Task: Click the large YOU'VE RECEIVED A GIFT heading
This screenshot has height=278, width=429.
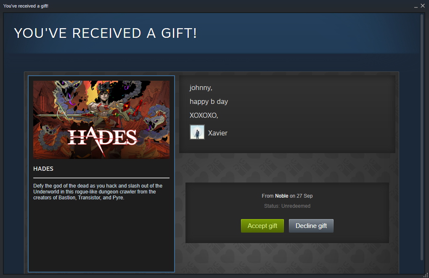Action: [x=105, y=33]
